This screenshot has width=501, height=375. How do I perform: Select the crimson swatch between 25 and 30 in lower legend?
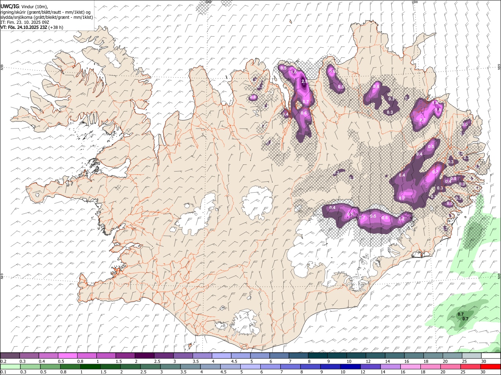(x=470, y=366)
